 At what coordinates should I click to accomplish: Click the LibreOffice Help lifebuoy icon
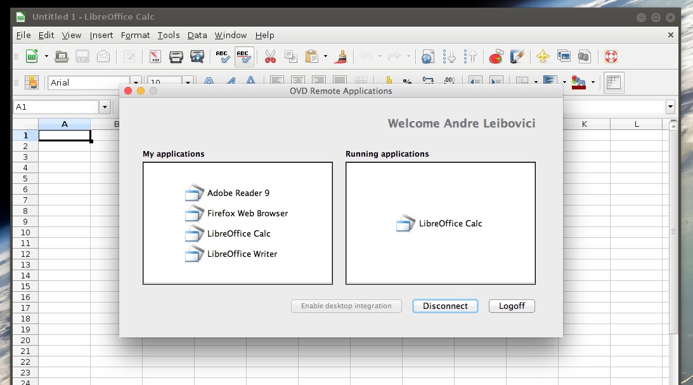[611, 56]
